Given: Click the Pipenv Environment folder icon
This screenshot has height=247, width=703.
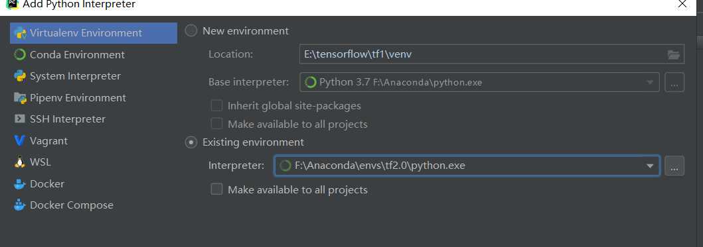Looking at the screenshot, I should pos(20,97).
